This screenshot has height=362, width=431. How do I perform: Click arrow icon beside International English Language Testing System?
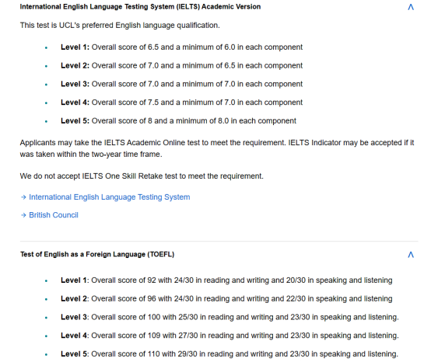click(x=23, y=197)
